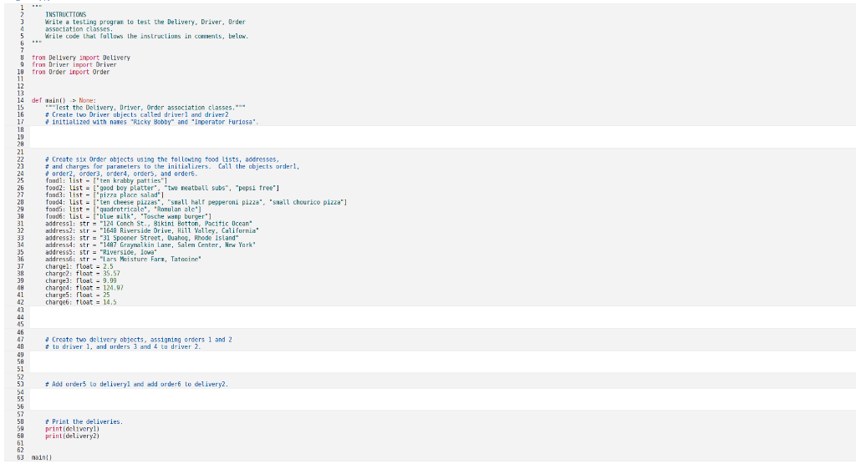Click the comment line 'order2, order3, order4, order5, and order6.'
Image resolution: width=856 pixels, height=464 pixels.
pos(121,174)
